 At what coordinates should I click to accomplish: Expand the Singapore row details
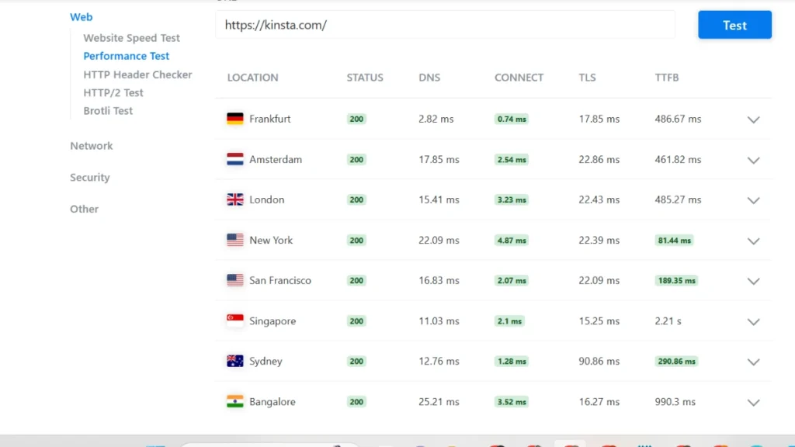(753, 321)
